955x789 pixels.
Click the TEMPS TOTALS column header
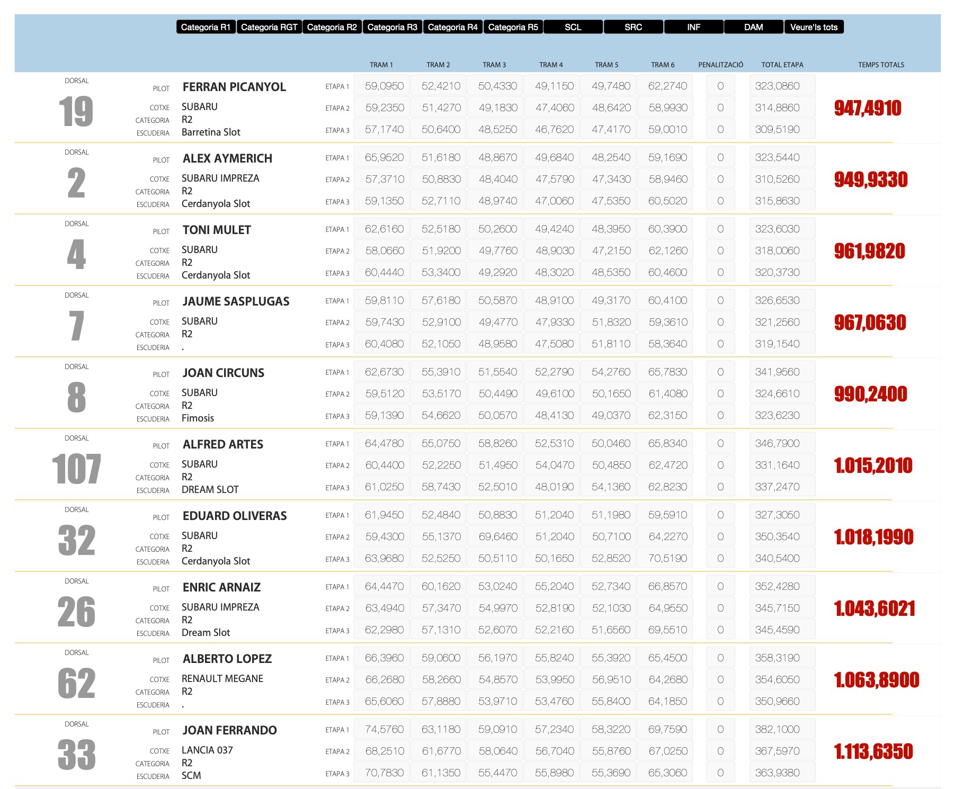[x=881, y=65]
